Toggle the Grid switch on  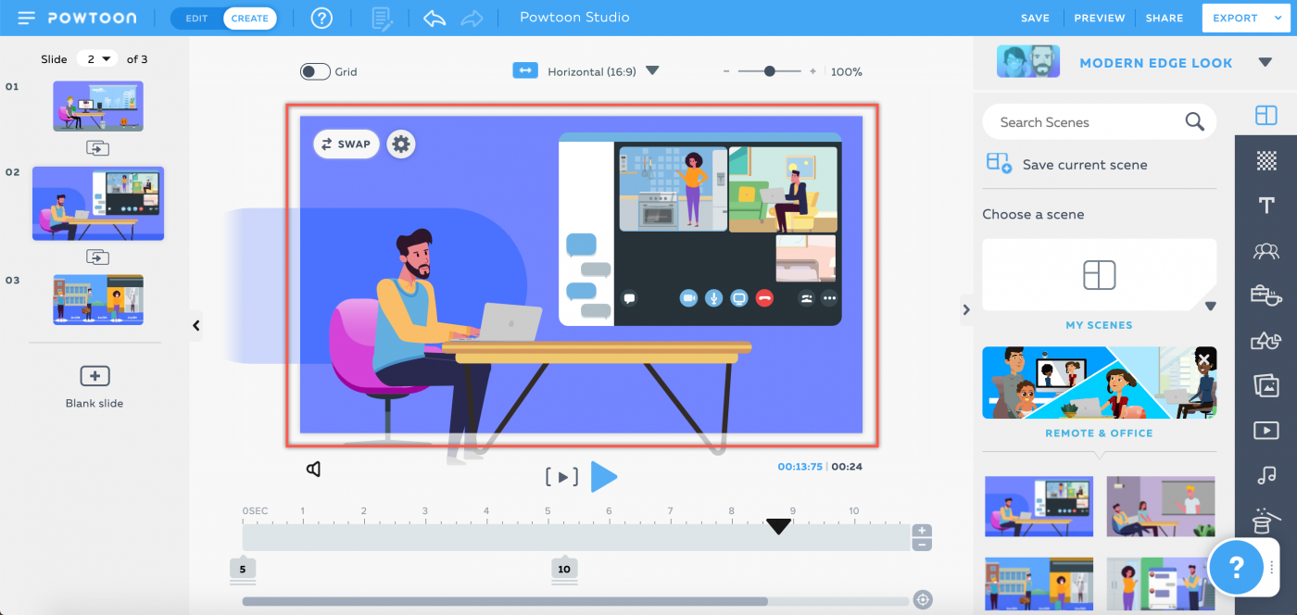coord(315,71)
